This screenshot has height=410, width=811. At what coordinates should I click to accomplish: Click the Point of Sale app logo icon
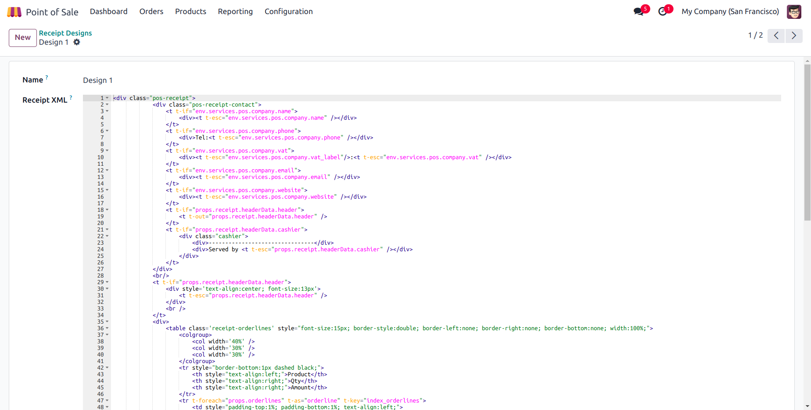point(14,12)
